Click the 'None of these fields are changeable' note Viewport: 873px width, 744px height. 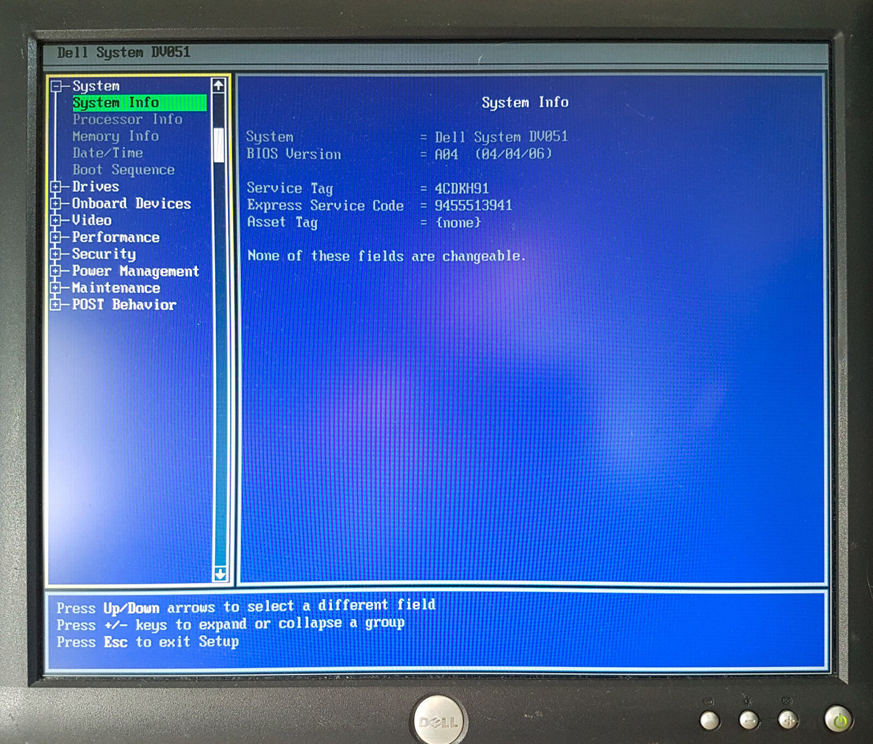coord(386,256)
